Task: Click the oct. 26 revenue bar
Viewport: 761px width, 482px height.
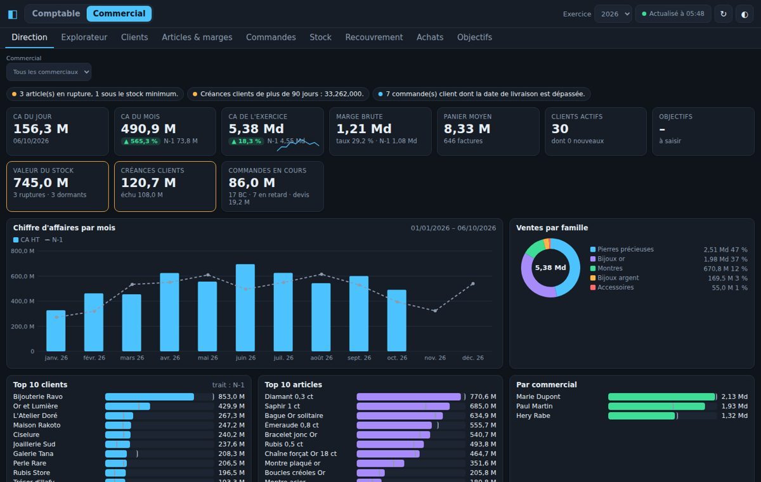Action: 397,320
